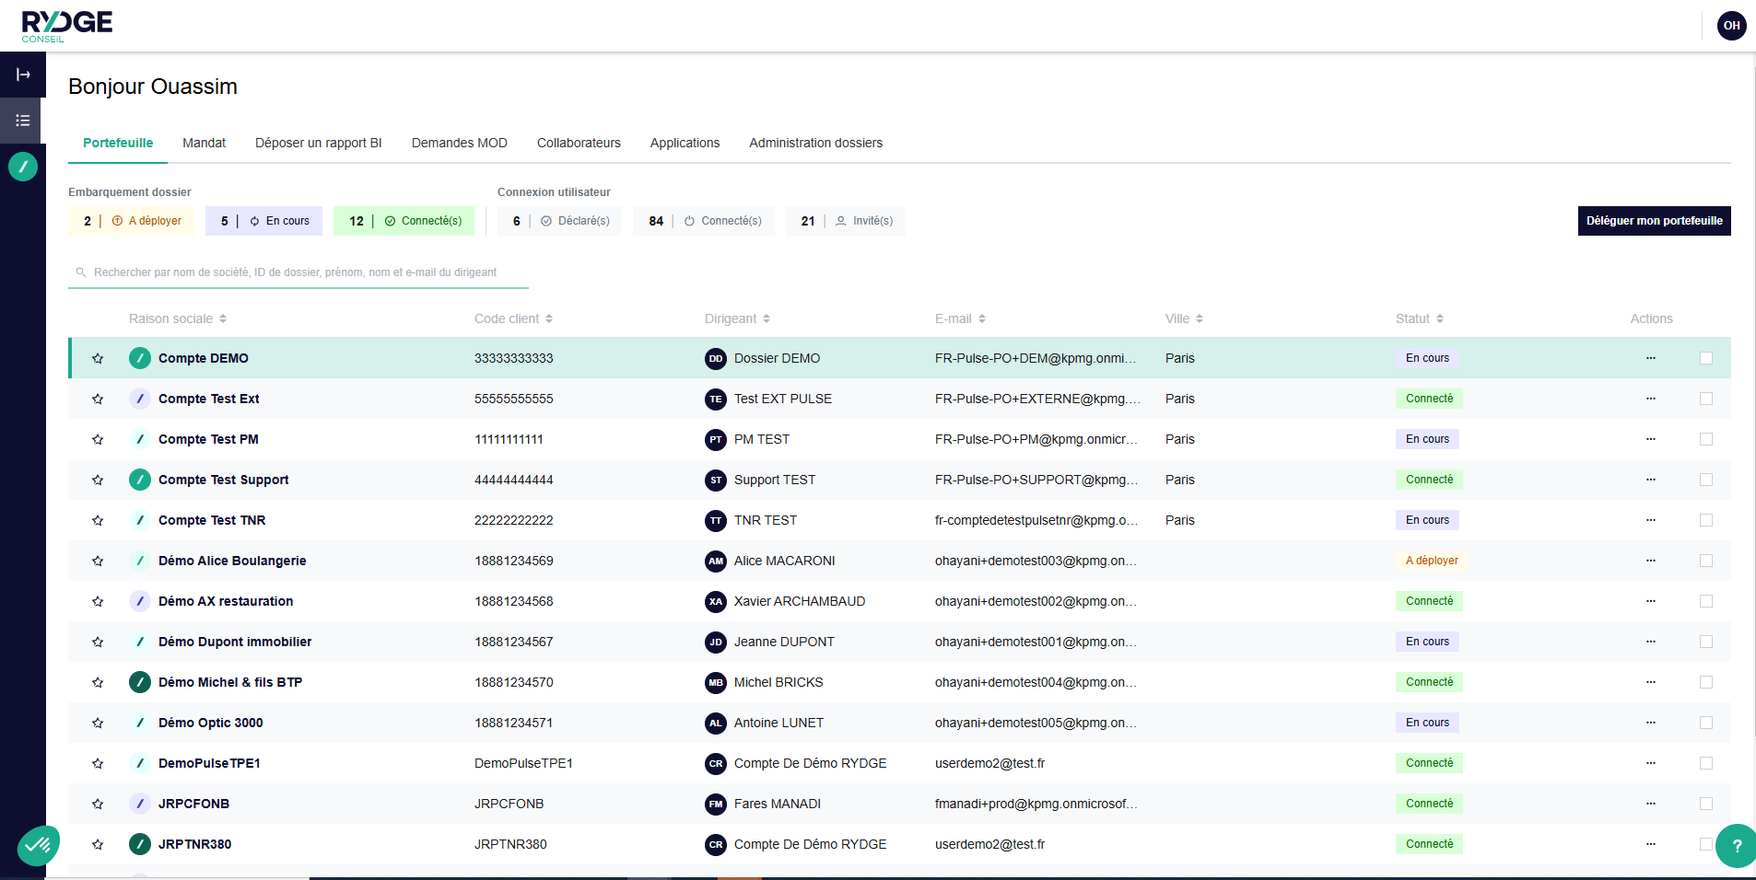Click Déléguer mon portefeuille button
The height and width of the screenshot is (880, 1756).
[x=1654, y=221]
